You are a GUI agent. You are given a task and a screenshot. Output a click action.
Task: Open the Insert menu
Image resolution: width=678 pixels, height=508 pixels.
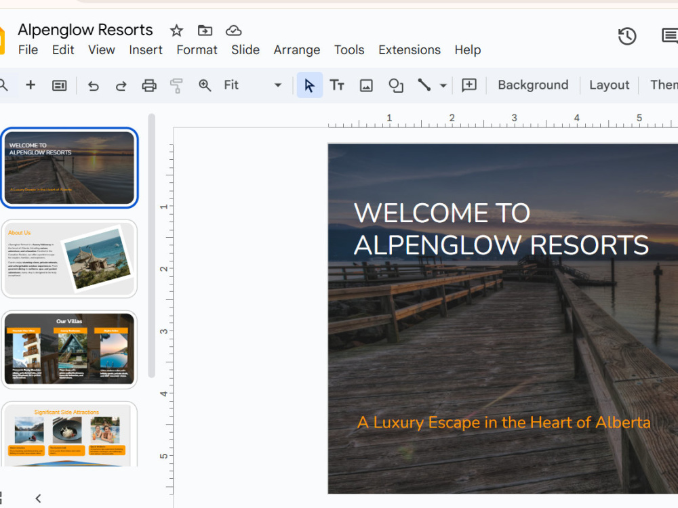pyautogui.click(x=146, y=50)
